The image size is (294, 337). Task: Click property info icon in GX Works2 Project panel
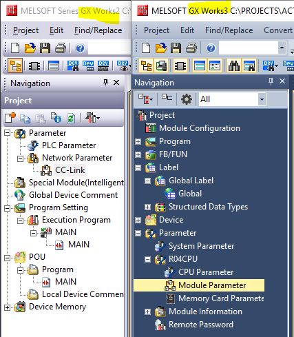56,118
